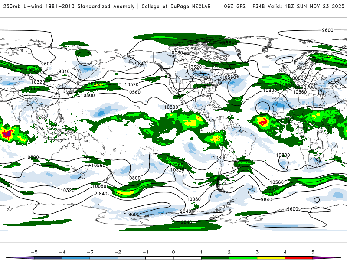Click the '10080' contour label over northern Canada
347x260 pixels.
tap(176, 52)
